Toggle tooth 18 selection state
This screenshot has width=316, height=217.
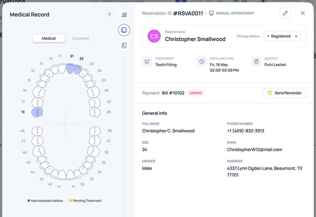[x=37, y=112]
